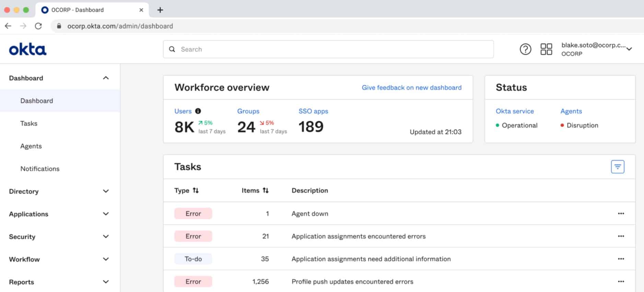
Task: Click 'Application assignments encountered errors' text
Action: coord(359,236)
